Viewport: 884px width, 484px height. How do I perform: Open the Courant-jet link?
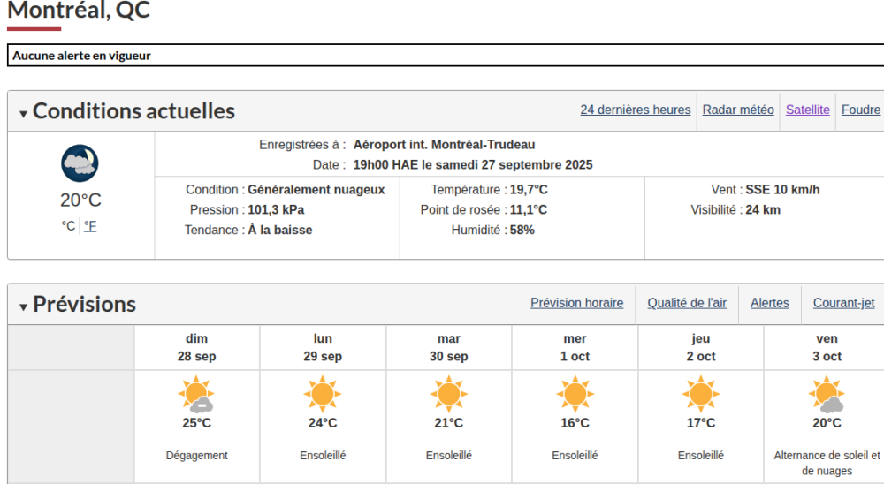(843, 303)
